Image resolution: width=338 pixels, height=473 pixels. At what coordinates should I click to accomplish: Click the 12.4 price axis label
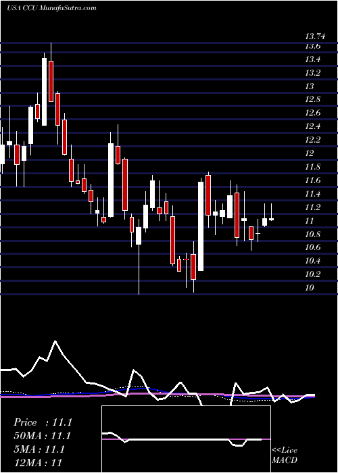[x=312, y=127]
